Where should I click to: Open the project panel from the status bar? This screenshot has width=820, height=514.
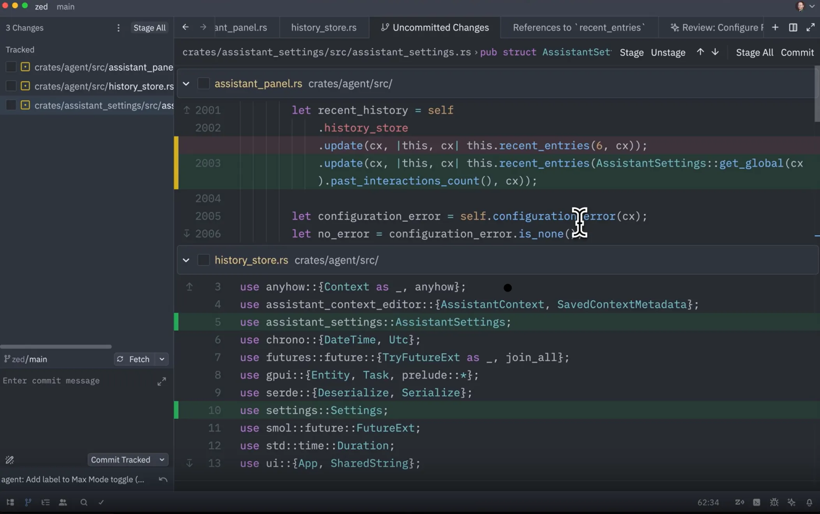click(x=10, y=502)
